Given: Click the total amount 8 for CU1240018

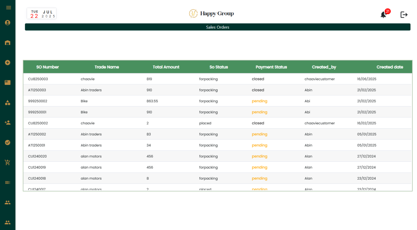Looking at the screenshot, I should point(148,179).
